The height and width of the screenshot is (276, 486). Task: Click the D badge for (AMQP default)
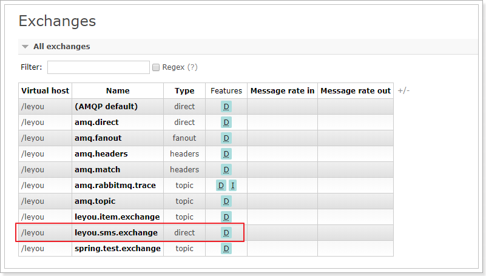pos(226,107)
